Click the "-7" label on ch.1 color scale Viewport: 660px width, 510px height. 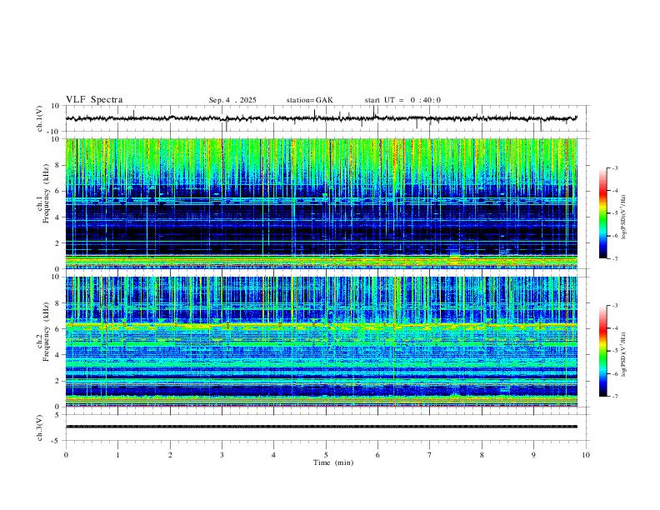(614, 258)
